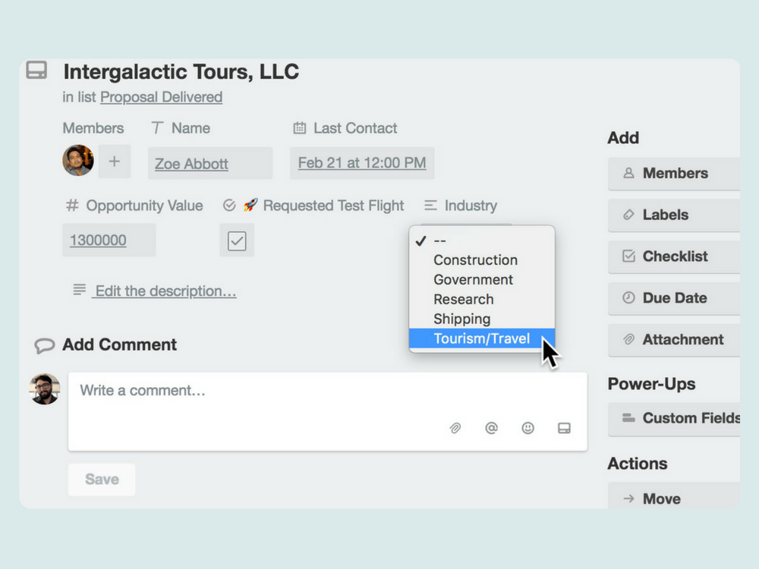Select Research in the Industry menu
The image size is (759, 569).
pos(463,300)
